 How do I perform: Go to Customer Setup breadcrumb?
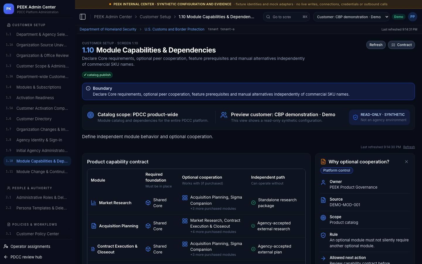click(155, 17)
